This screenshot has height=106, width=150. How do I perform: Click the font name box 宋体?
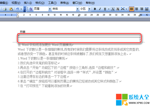(64, 9)
